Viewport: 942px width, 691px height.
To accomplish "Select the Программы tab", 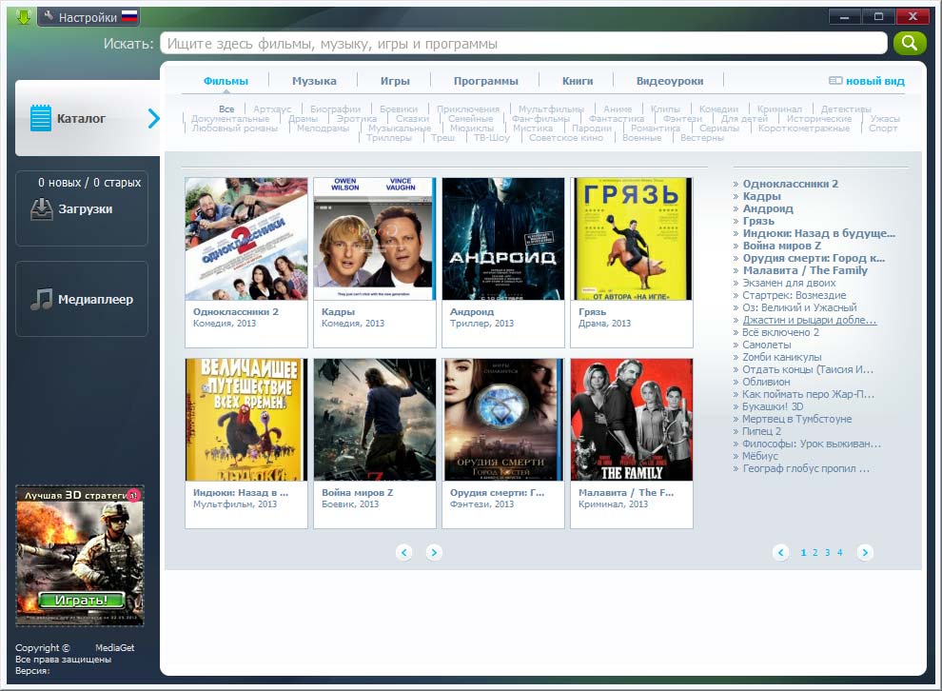I will coord(486,81).
